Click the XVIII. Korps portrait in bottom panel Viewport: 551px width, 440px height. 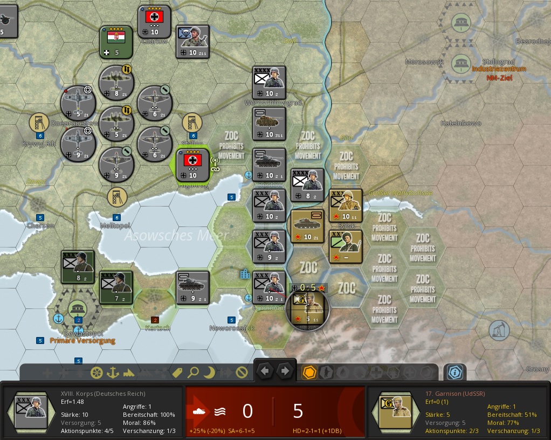click(31, 412)
